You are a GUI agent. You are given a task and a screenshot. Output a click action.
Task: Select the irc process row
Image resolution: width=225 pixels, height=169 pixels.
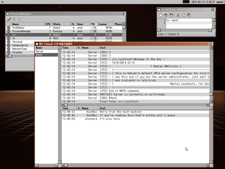click(x=64, y=35)
